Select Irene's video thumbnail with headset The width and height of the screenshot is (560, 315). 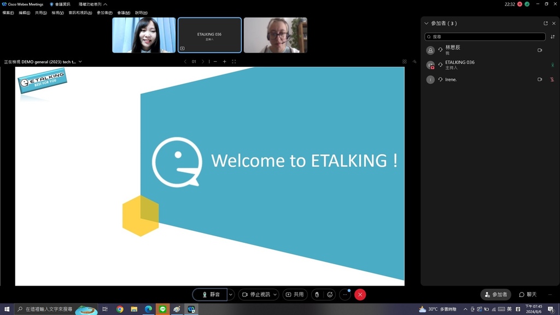(276, 35)
